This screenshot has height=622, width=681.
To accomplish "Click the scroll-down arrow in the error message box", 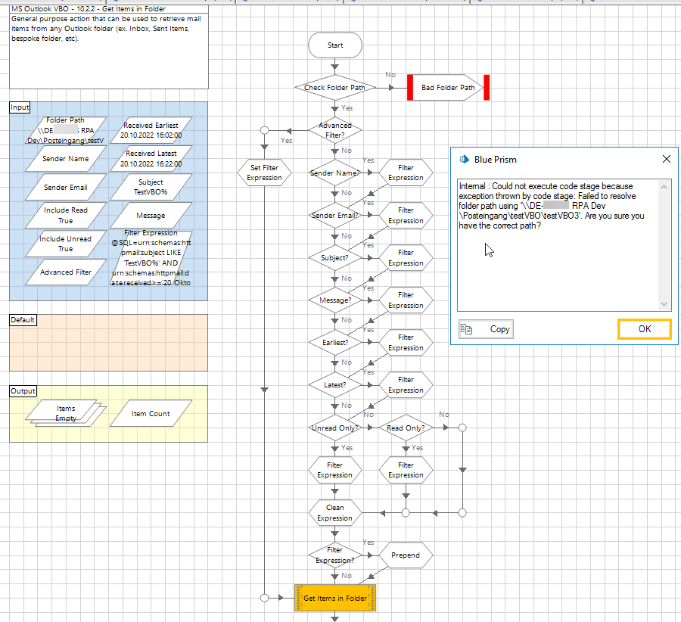I will (664, 304).
